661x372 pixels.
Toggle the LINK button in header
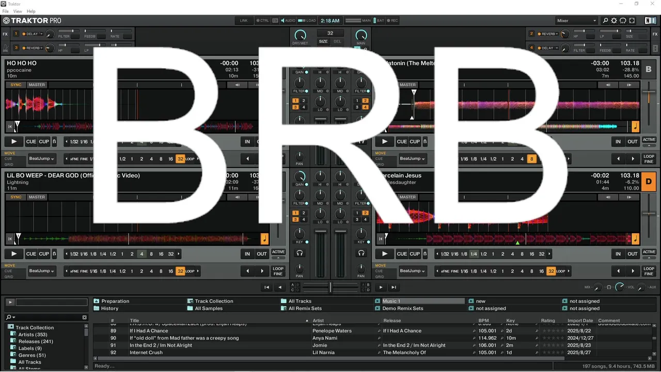point(244,21)
